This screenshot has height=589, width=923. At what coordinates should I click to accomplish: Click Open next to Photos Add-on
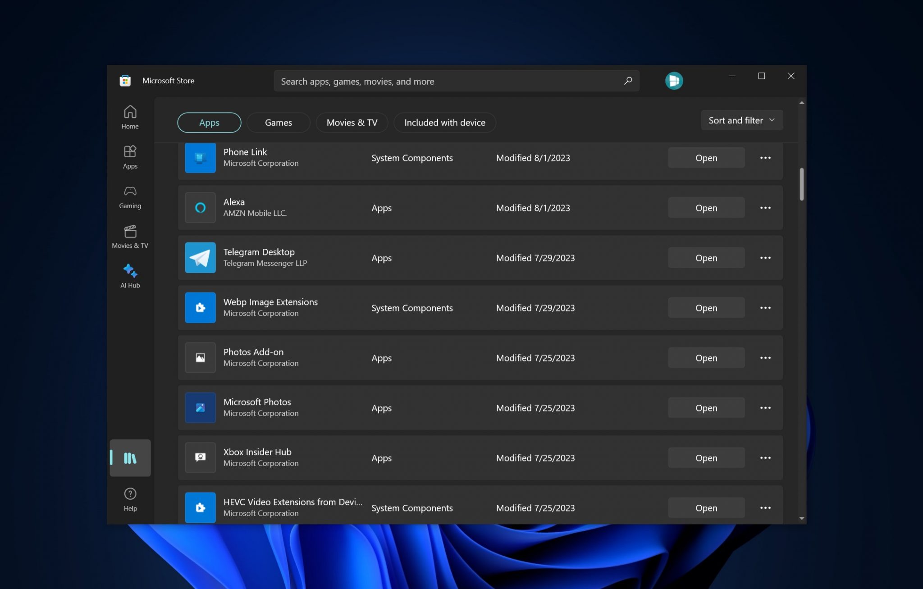706,357
